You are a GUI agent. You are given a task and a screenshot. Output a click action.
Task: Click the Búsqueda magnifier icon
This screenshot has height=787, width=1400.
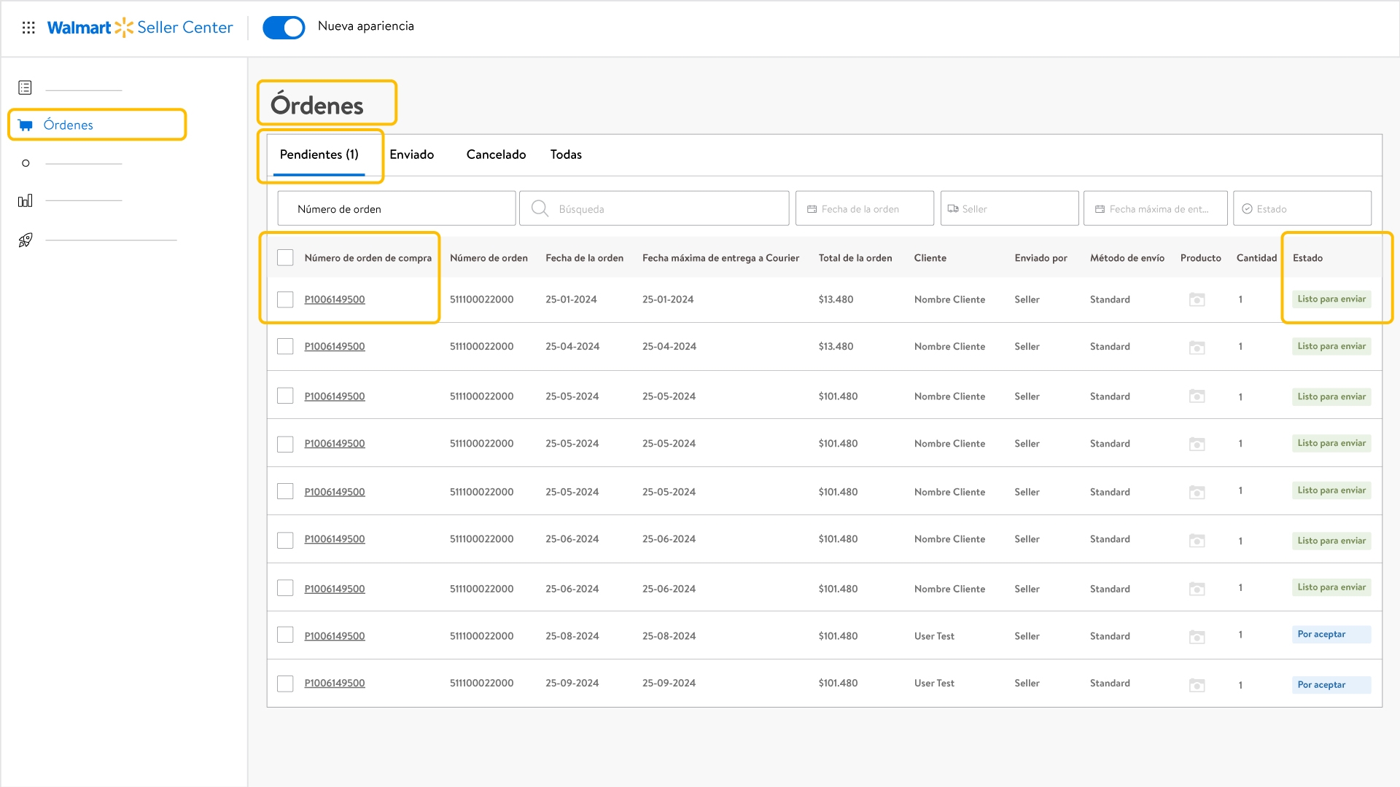(540, 208)
